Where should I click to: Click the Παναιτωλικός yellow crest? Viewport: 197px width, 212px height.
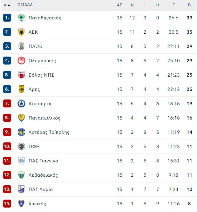[x=21, y=118]
